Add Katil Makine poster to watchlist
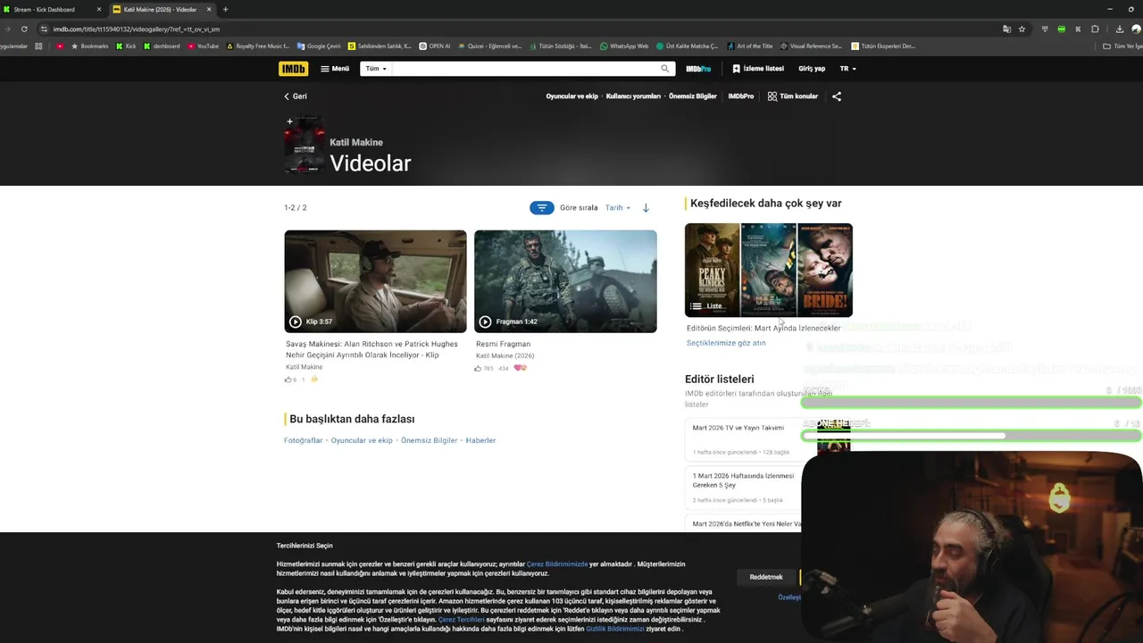The image size is (1143, 643). (289, 121)
